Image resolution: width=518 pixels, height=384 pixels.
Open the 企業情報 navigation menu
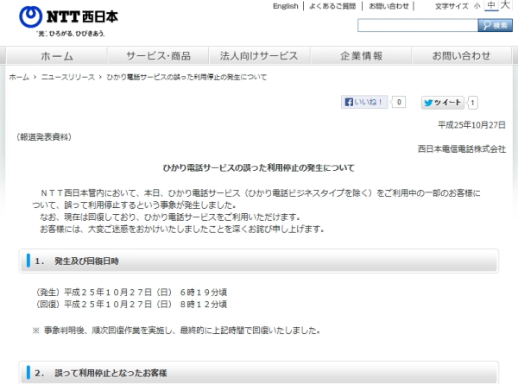pyautogui.click(x=361, y=55)
